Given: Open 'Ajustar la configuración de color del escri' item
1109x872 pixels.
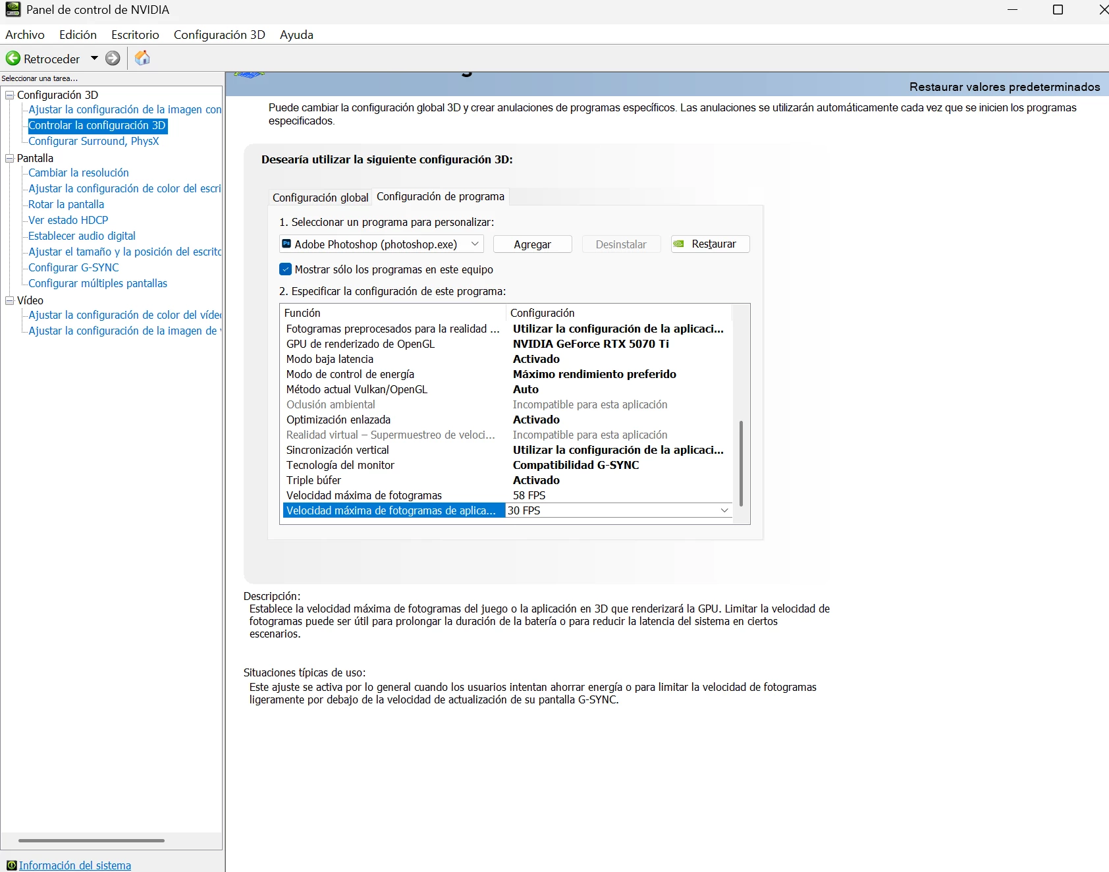Looking at the screenshot, I should [x=124, y=188].
